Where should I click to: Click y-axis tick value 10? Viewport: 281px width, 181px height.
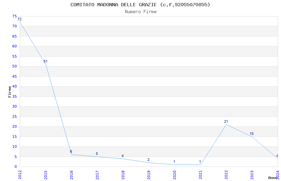15,146
